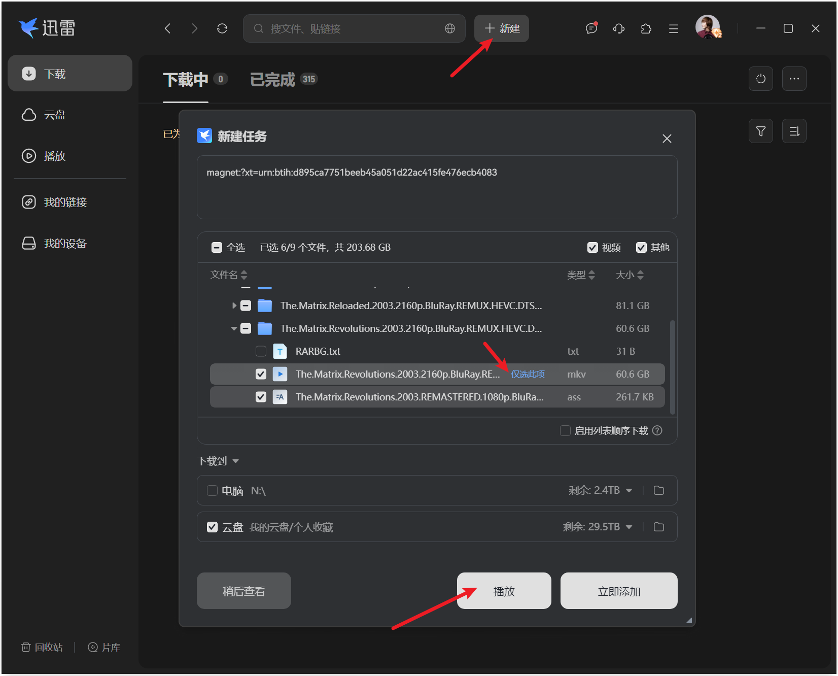This screenshot has height=676, width=838.
Task: Open the plugins puzzle icon
Action: 646,28
